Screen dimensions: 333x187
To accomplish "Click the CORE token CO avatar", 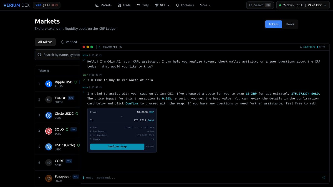I will click(49, 163).
